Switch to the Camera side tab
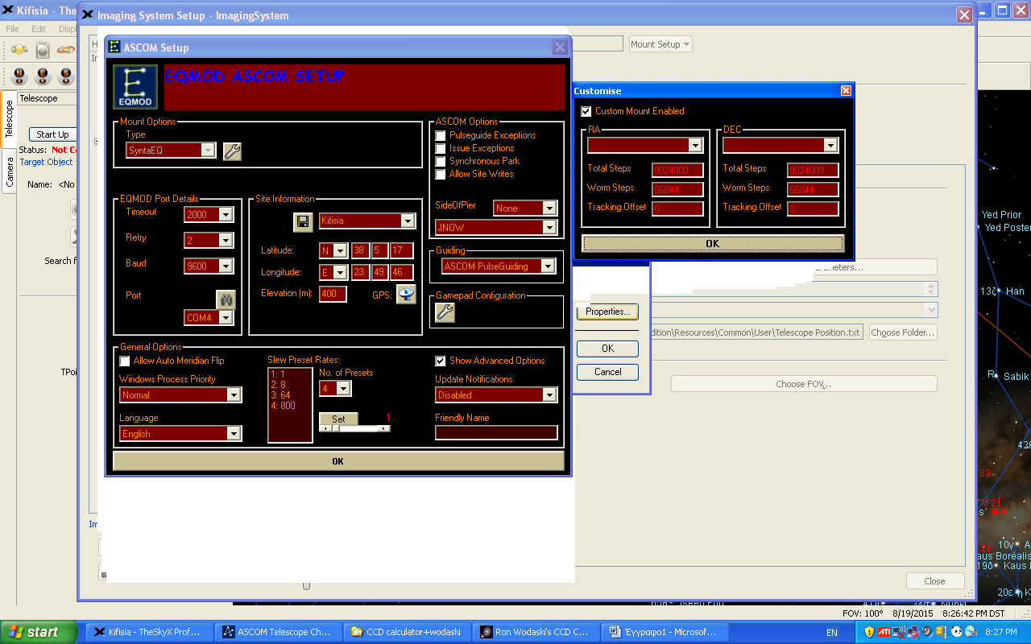 pyautogui.click(x=9, y=172)
